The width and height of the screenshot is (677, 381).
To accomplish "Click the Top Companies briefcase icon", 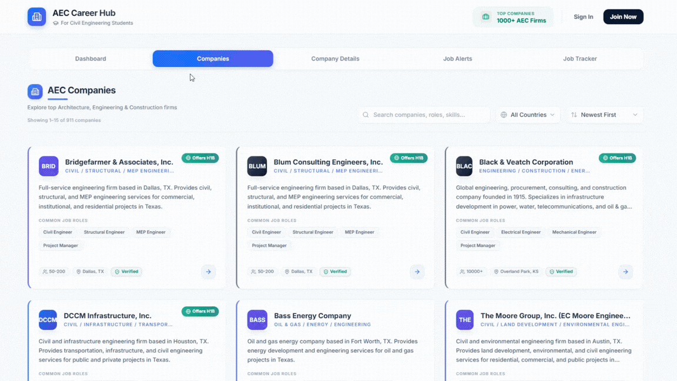I will click(x=486, y=17).
